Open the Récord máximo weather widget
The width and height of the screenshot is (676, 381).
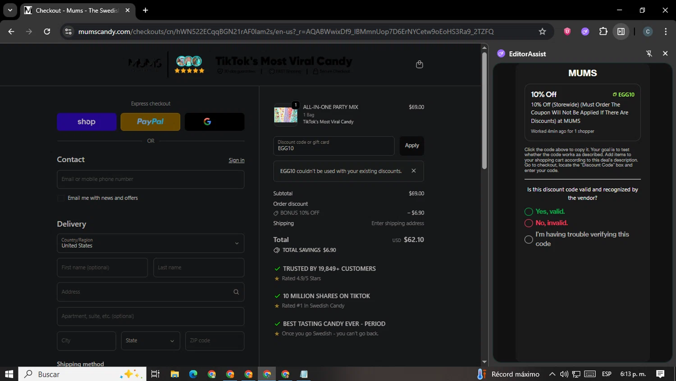click(508, 374)
